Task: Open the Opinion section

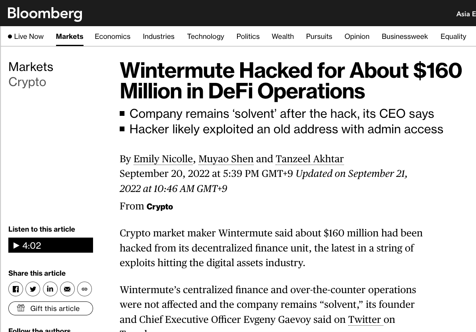Action: click(357, 36)
